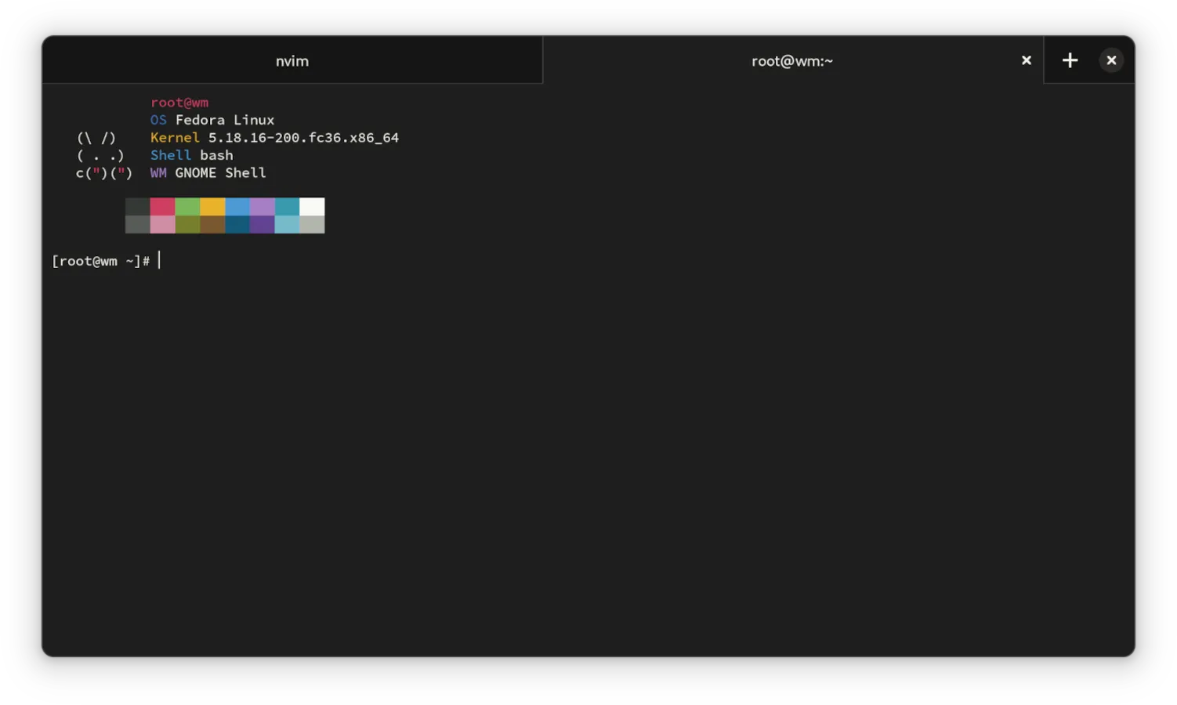
Task: Click the purple swatch in the palette
Action: tap(263, 206)
